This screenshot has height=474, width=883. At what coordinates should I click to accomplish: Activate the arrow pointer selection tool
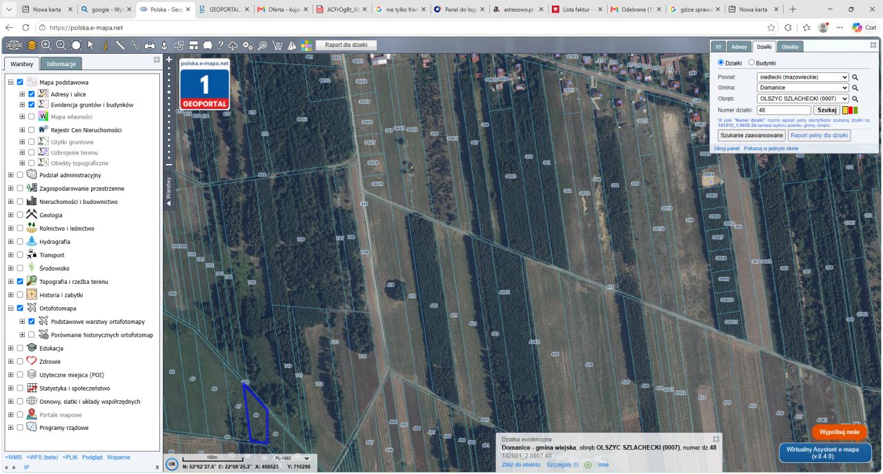[90, 45]
